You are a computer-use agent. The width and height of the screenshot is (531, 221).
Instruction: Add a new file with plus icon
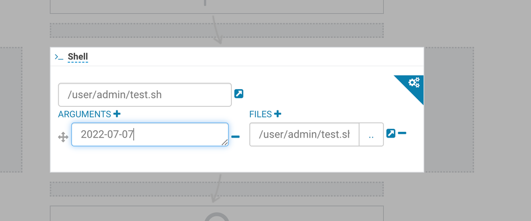(277, 114)
